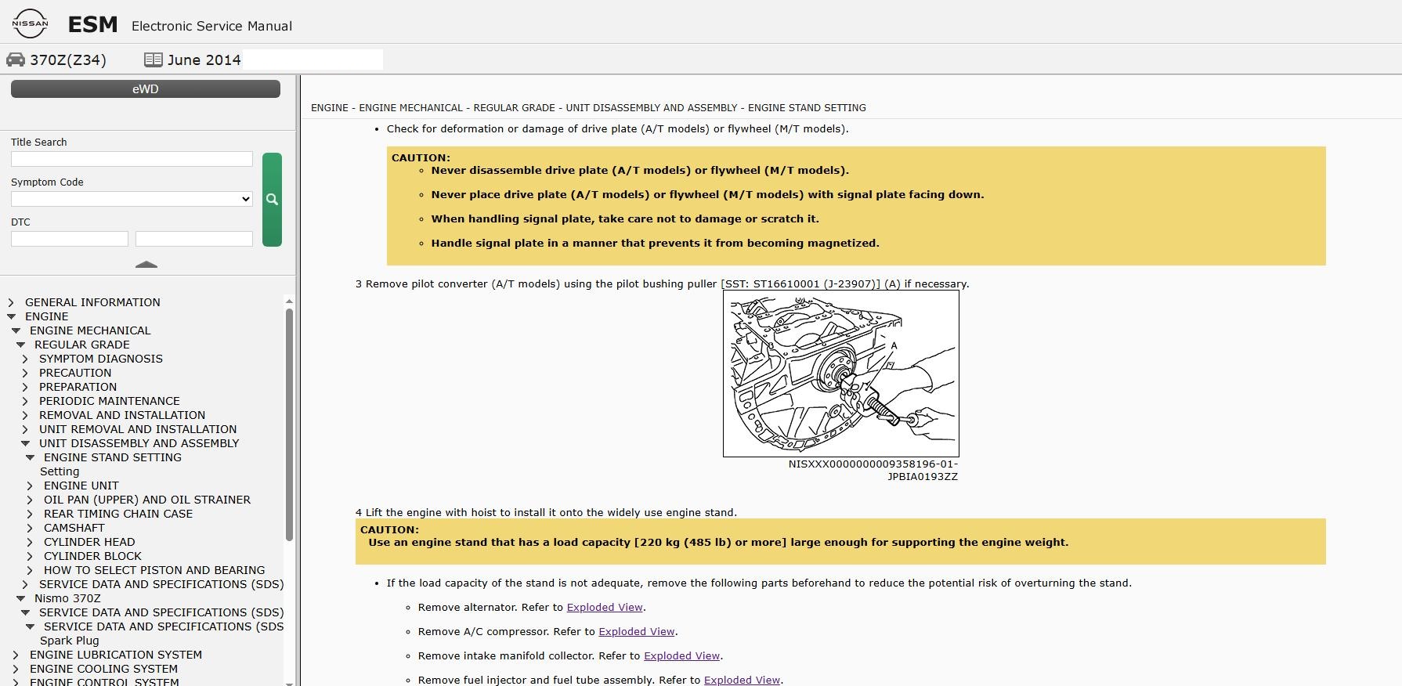
Task: Open the ENGINE MECHANICAL tree label
Action: tap(90, 330)
